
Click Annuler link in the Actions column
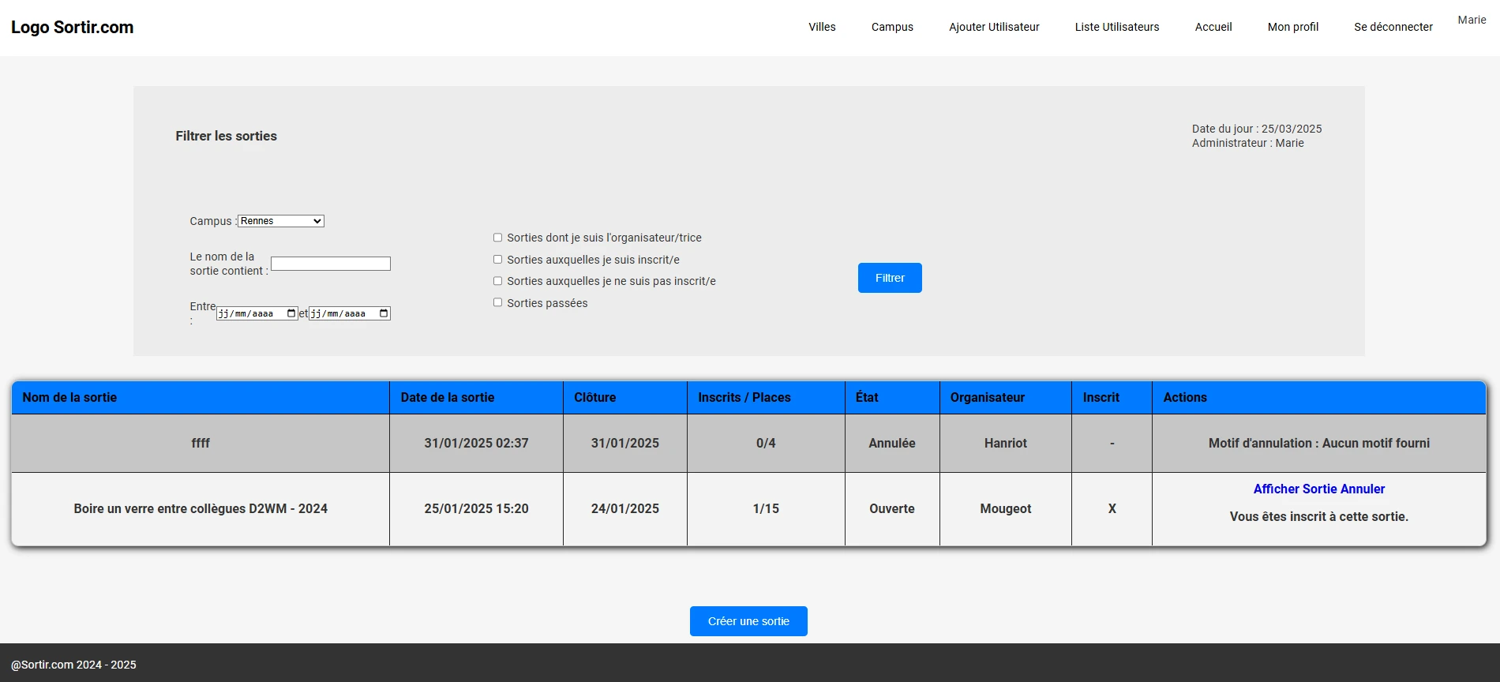1363,489
